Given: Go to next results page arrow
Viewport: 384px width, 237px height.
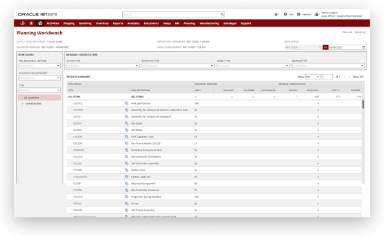Looking at the screenshot, I should point(350,77).
